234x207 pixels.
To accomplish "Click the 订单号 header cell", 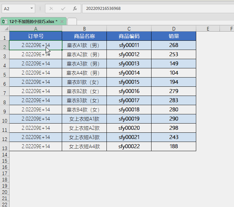I will pyautogui.click(x=35, y=36).
